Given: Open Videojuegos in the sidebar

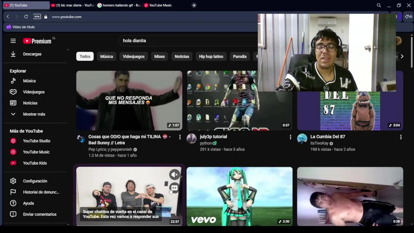Looking at the screenshot, I should click(35, 92).
